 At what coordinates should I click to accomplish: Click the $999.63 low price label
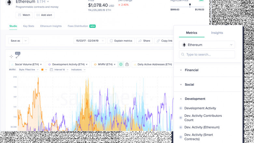tap(175, 9)
